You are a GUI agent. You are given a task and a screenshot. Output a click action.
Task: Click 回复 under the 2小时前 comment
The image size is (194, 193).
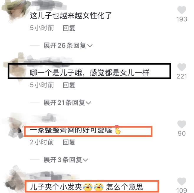coord(69,142)
